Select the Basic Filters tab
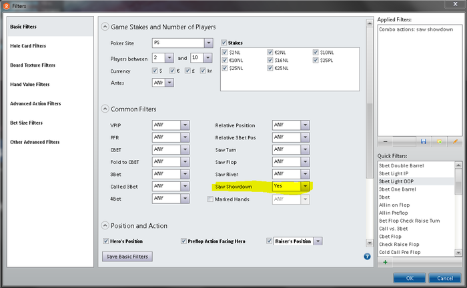Screen dimensions: 467x288 click(50, 27)
